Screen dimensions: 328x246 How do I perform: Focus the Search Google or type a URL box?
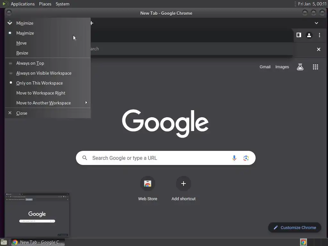166,158
